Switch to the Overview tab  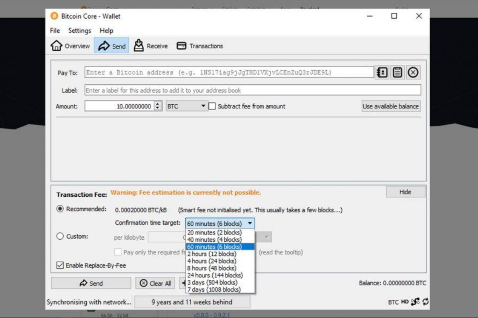pyautogui.click(x=71, y=46)
